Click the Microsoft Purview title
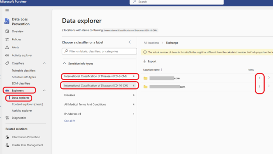 pyautogui.click(x=13, y=2)
